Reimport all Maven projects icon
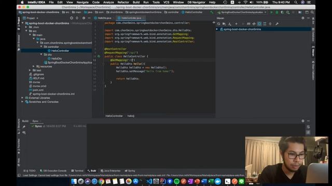Image resolution: width=332 pixels, height=186 pixels. 219,24
